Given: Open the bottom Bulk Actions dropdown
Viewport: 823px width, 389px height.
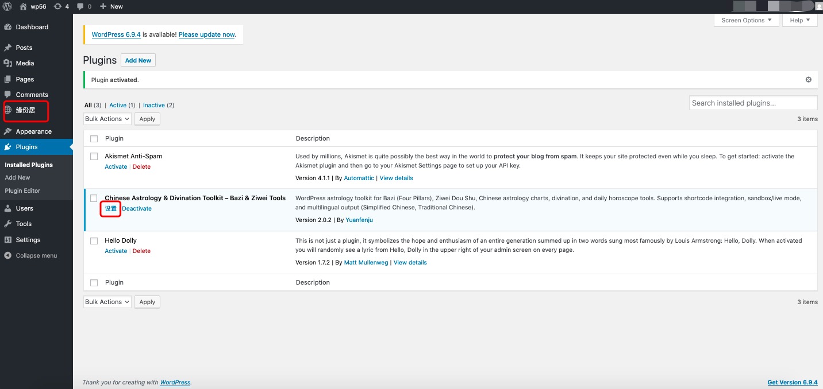Looking at the screenshot, I should point(107,302).
